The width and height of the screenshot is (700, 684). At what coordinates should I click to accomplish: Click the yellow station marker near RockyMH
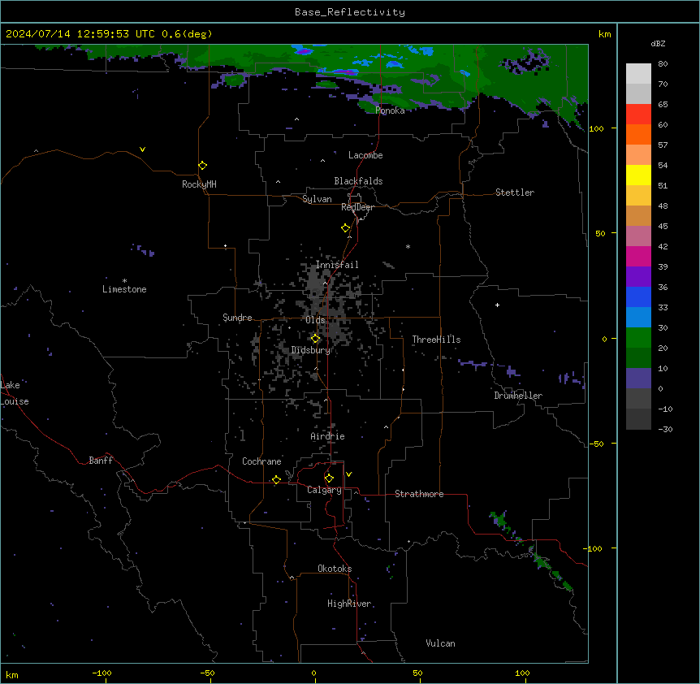(202, 166)
